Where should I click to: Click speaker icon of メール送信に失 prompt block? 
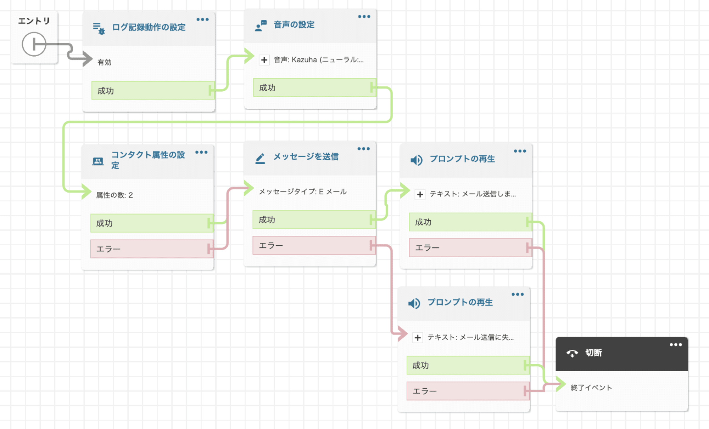point(414,303)
